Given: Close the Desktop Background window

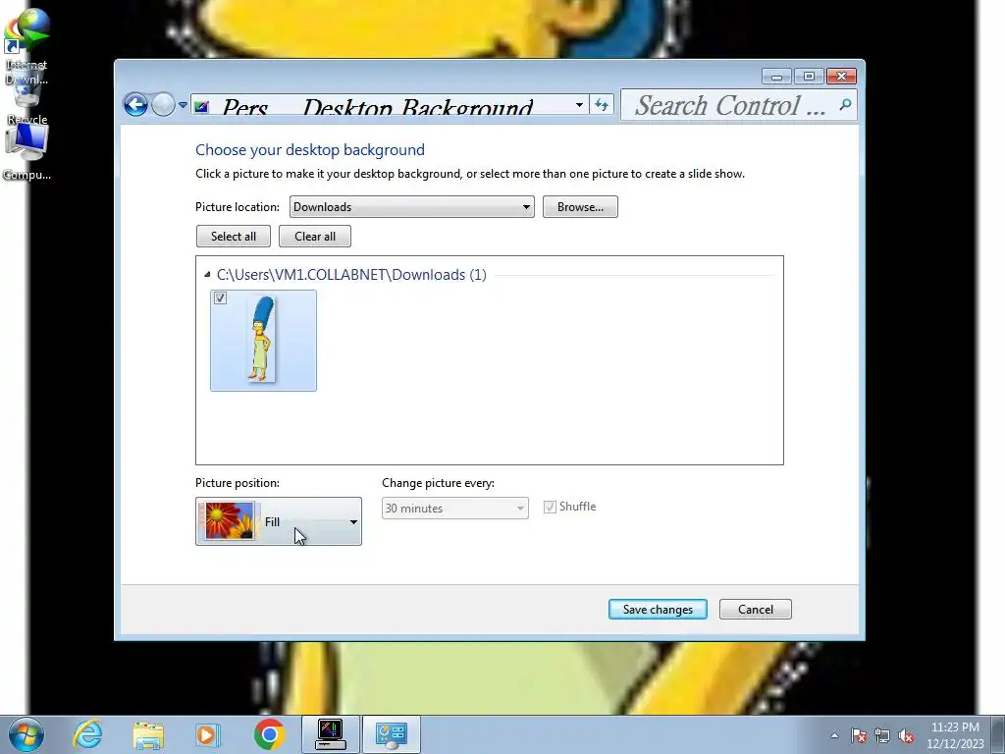Looking at the screenshot, I should 841,77.
